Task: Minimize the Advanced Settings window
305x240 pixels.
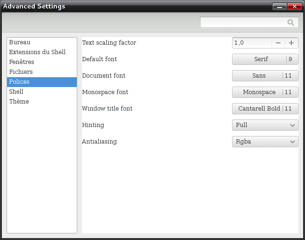Action: [x=280, y=7]
